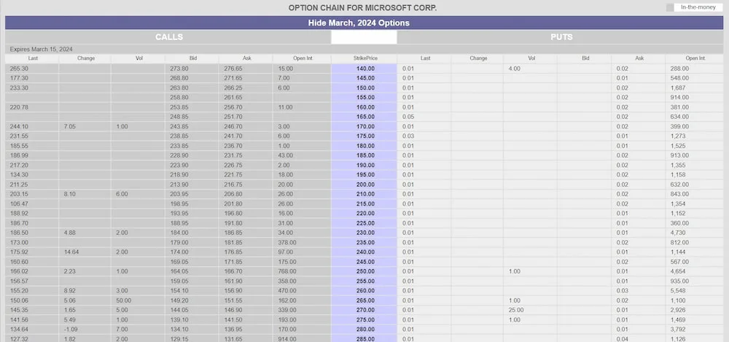Click strike price 180.00
This screenshot has height=342, width=729.
tap(365, 146)
